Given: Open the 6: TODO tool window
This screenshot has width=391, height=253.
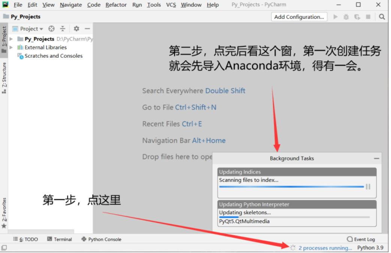Looking at the screenshot, I should click(x=26, y=239).
